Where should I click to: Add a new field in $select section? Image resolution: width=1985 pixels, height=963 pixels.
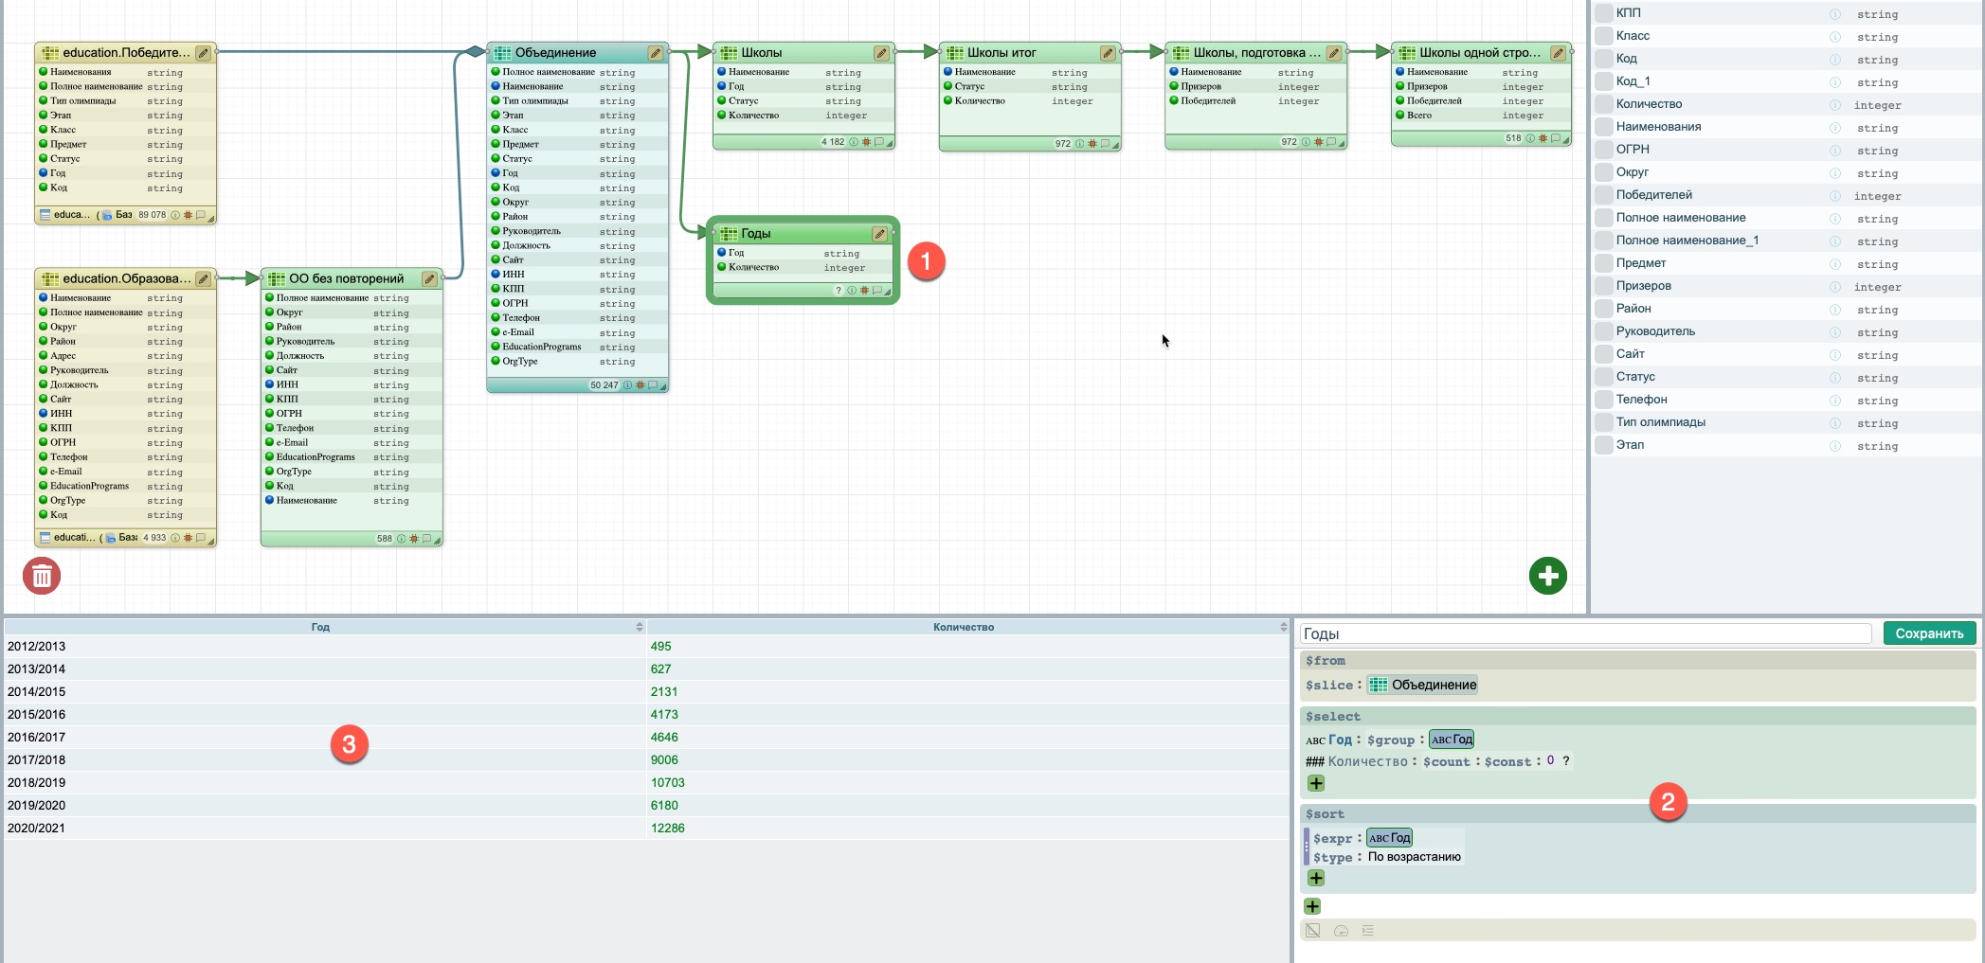pos(1316,784)
